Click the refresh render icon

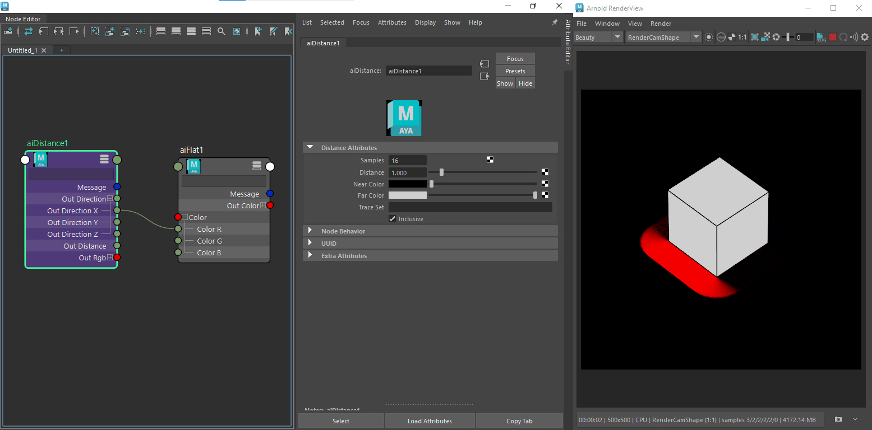[843, 37]
